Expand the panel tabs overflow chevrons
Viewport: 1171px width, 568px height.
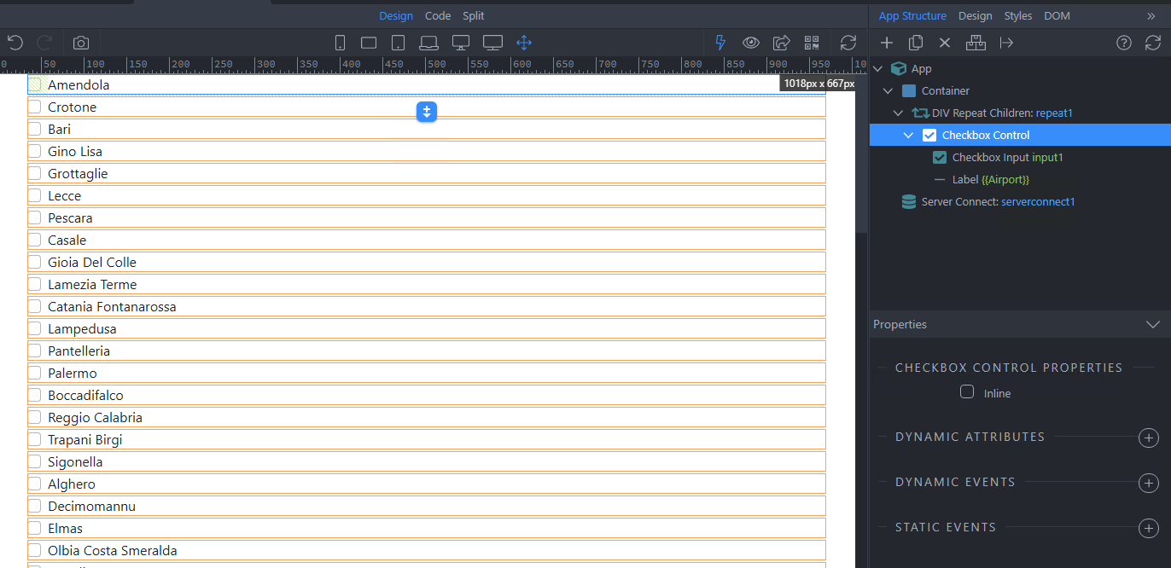tap(1151, 16)
